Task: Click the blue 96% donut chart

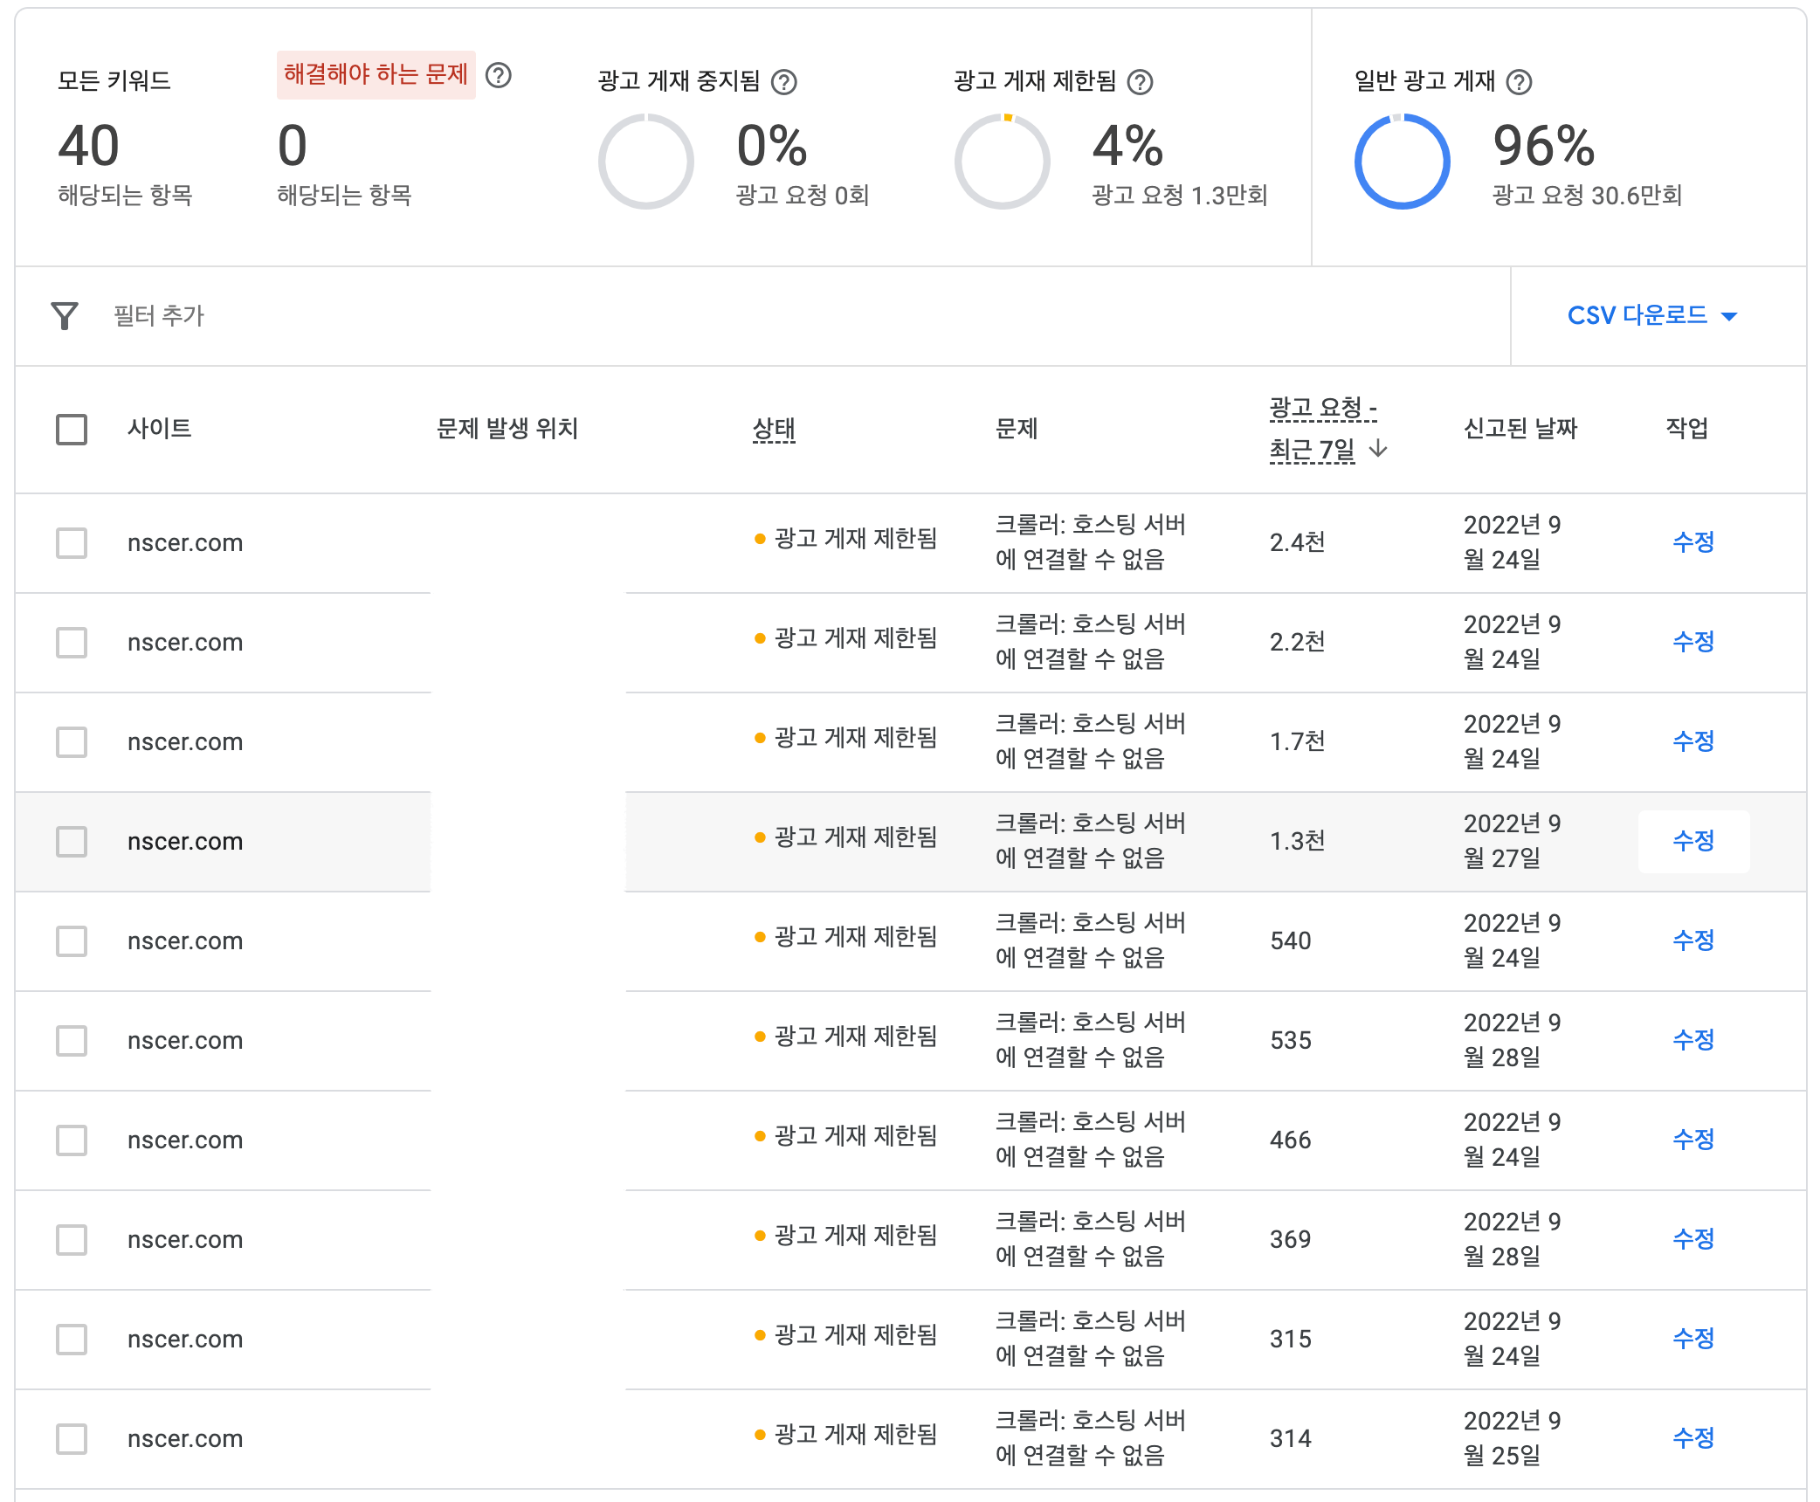Action: pyautogui.click(x=1402, y=162)
